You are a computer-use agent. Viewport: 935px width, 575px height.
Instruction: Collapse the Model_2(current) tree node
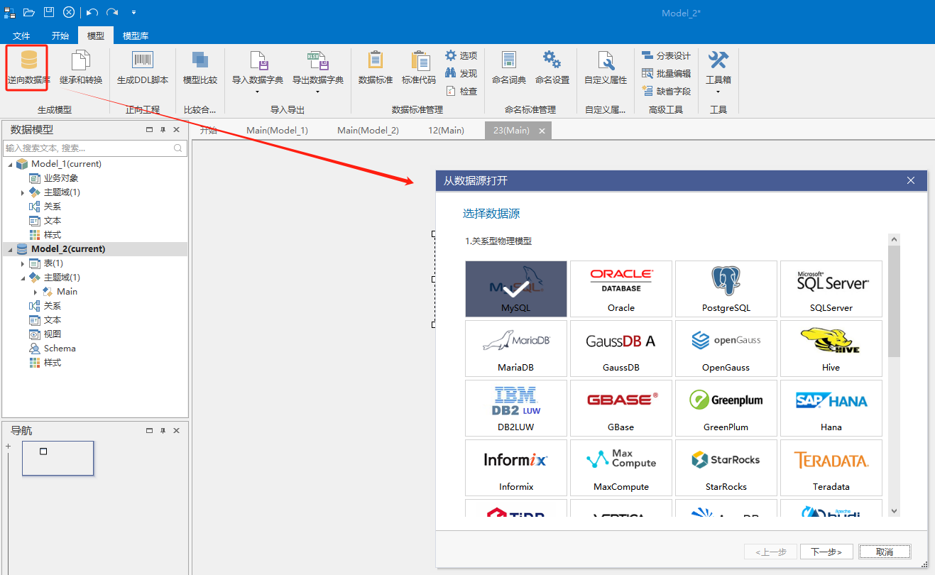click(x=10, y=249)
